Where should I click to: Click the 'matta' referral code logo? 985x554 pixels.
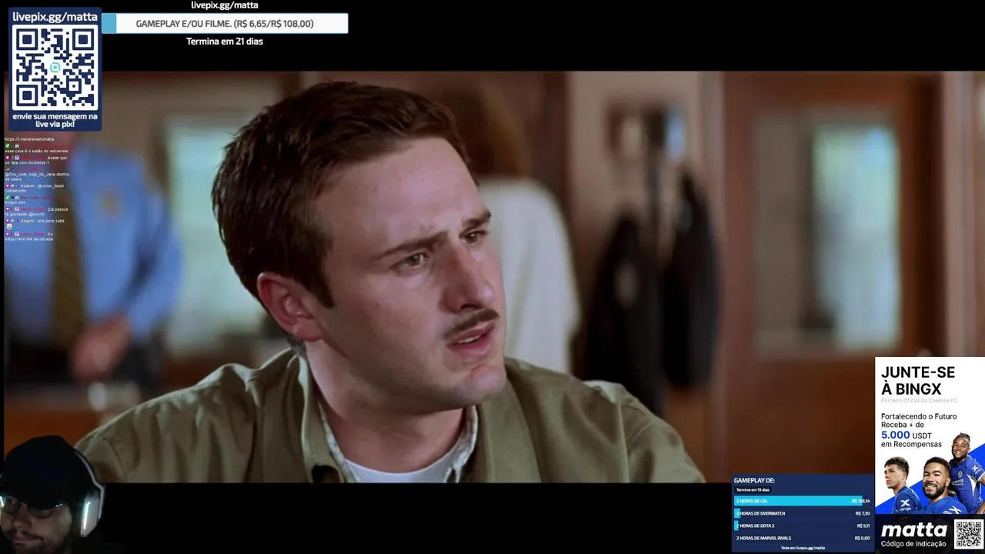tap(914, 530)
